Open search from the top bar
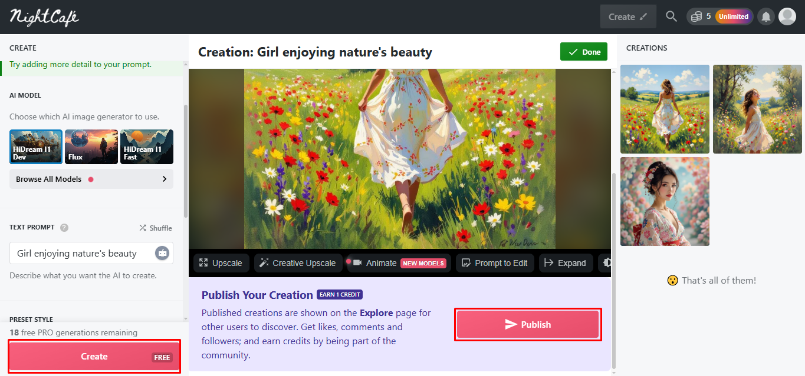 pos(671,16)
